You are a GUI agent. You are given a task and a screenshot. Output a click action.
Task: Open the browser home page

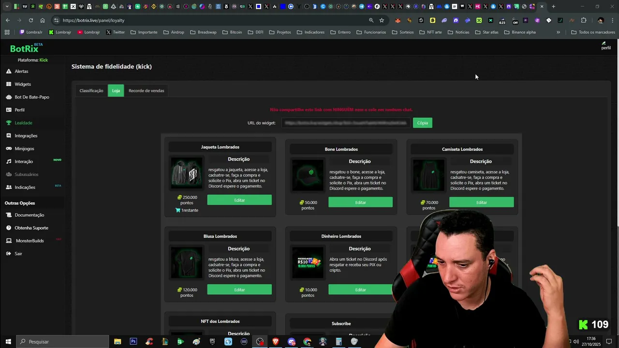point(43,20)
